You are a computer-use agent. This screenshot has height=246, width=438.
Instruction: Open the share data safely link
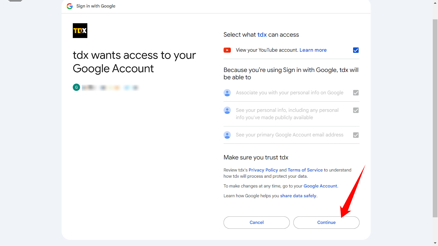pyautogui.click(x=298, y=196)
